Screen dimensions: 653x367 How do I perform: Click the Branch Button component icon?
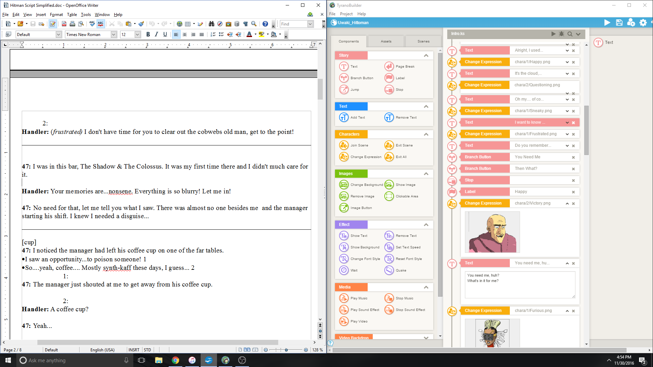click(344, 78)
